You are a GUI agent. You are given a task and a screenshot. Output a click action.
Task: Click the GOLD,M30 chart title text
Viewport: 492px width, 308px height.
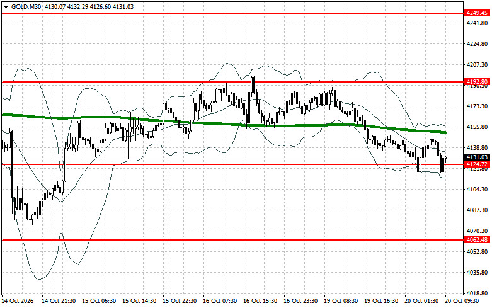pyautogui.click(x=26, y=6)
